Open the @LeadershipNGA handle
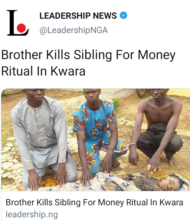Image resolution: width=190 pixels, height=222 pixels. point(74,30)
